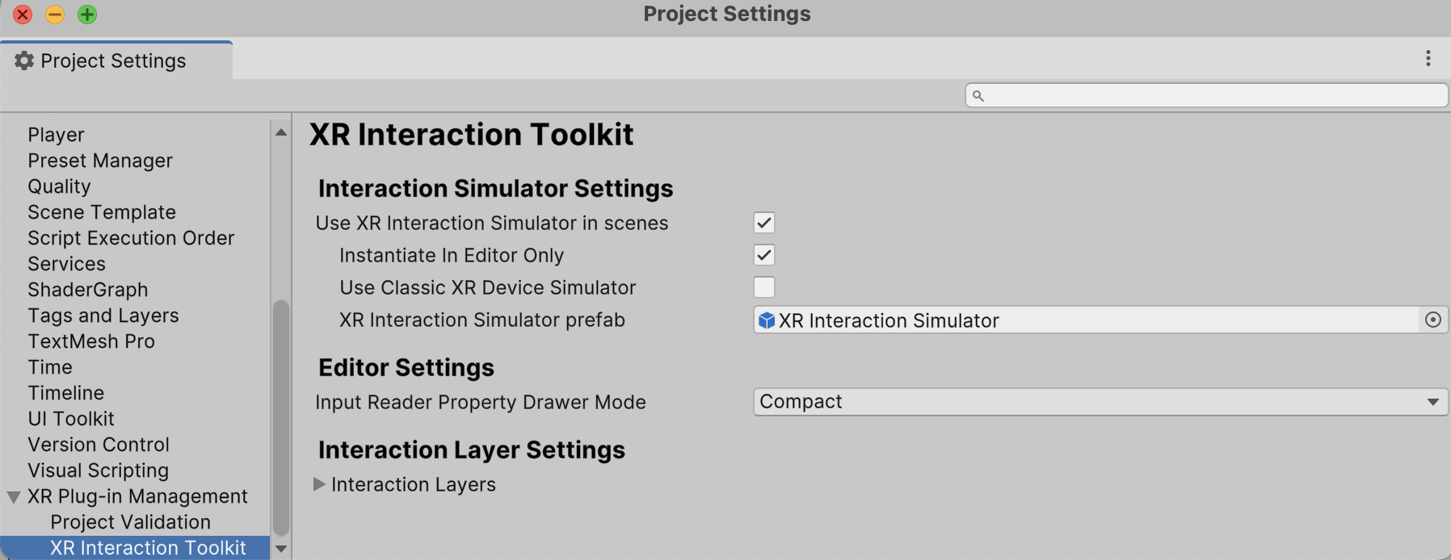
Task: Open the three-dot window options menu
Action: [1428, 58]
